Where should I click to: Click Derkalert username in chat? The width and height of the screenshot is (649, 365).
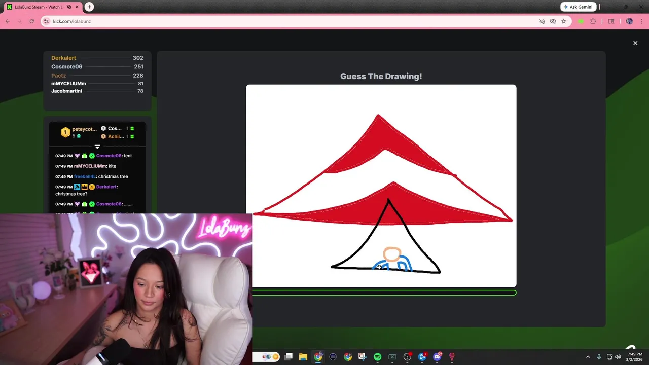106,187
